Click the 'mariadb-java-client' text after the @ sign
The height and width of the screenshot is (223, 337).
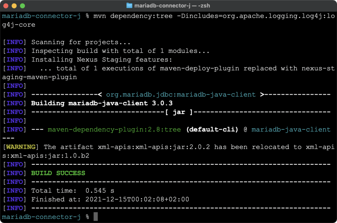coord(291,130)
